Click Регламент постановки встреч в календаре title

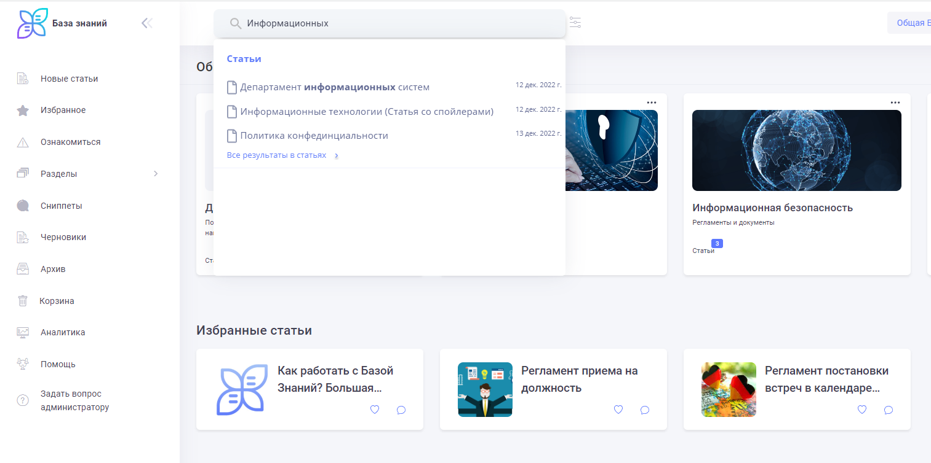pos(826,379)
